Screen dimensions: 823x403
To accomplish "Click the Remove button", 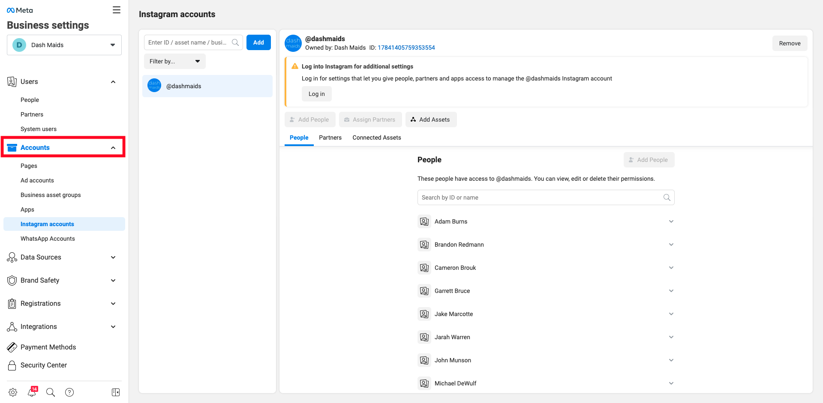I will coord(790,43).
